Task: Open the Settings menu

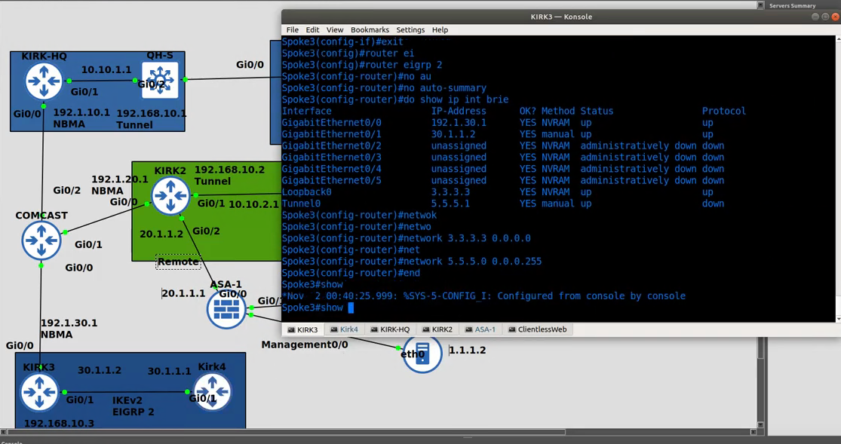Action: 410,29
